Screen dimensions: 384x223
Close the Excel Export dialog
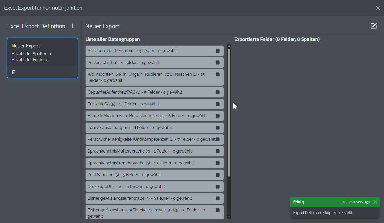[x=378, y=8]
